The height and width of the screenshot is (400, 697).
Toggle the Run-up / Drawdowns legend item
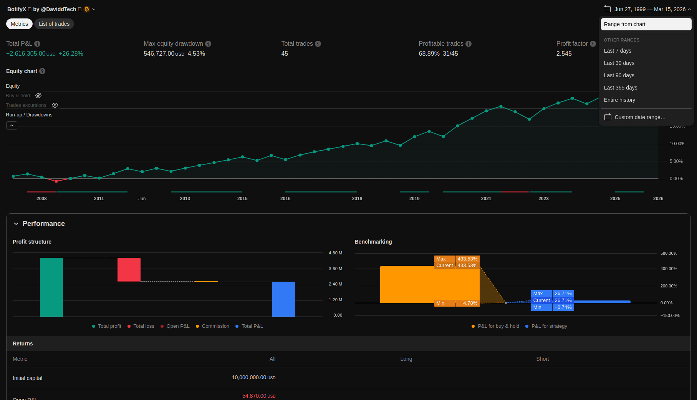29,115
